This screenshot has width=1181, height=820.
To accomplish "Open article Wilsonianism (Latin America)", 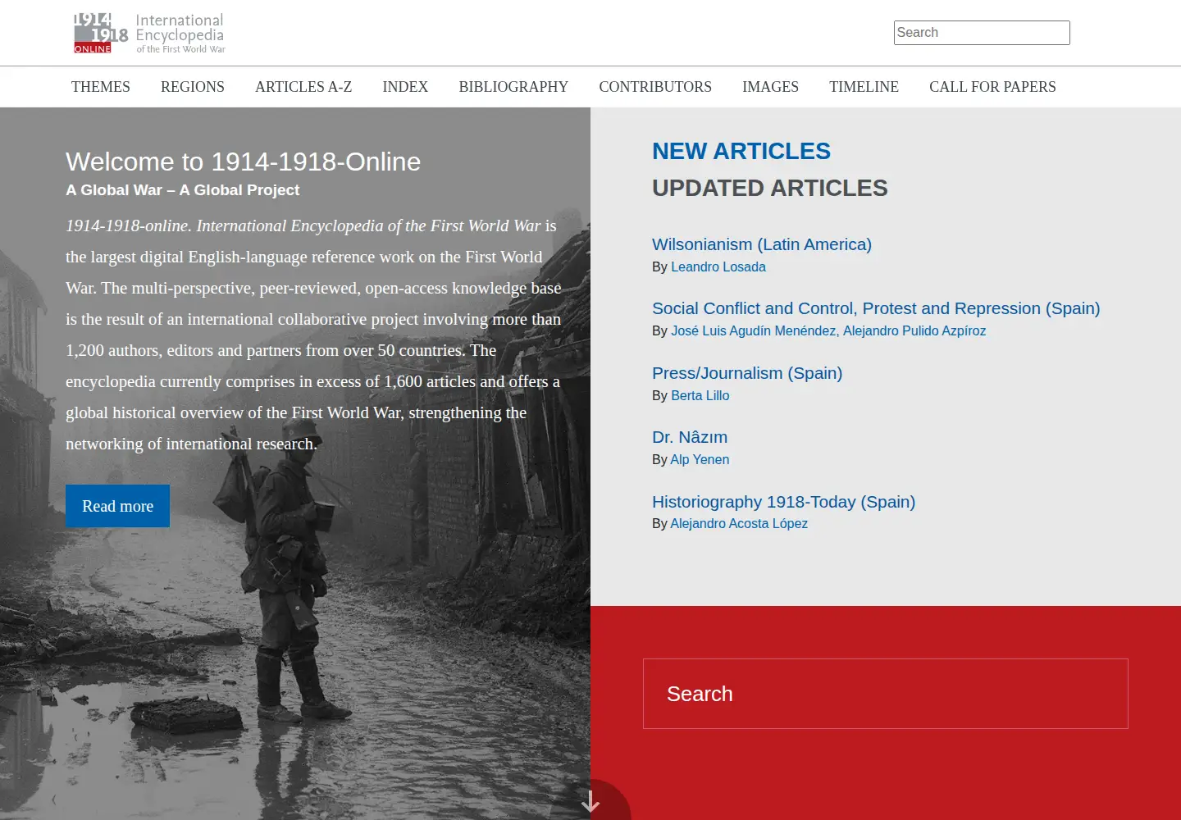I will (762, 244).
